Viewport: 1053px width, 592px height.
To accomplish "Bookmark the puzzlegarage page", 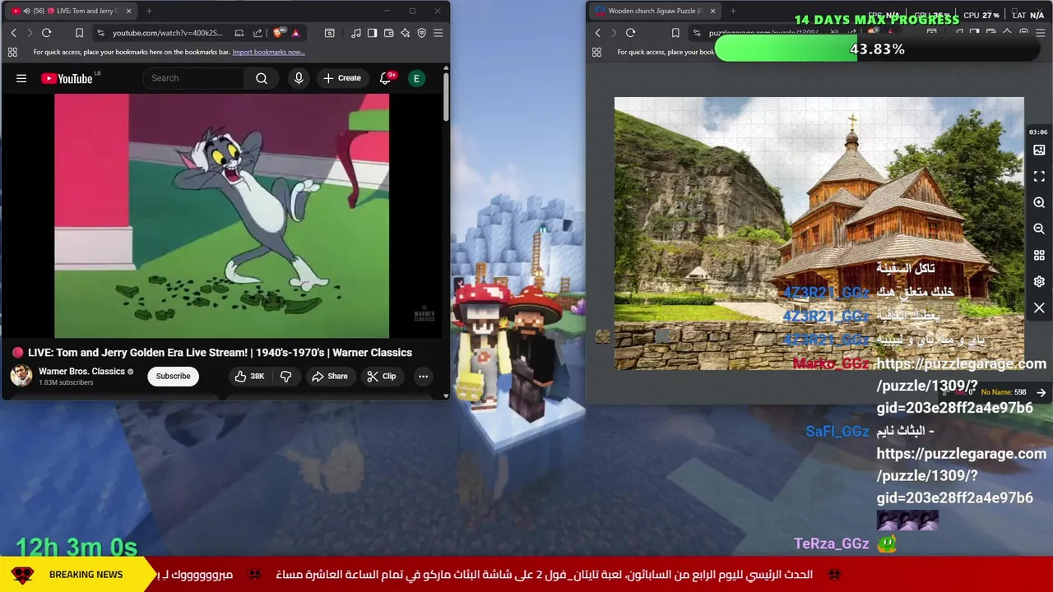I will (675, 33).
